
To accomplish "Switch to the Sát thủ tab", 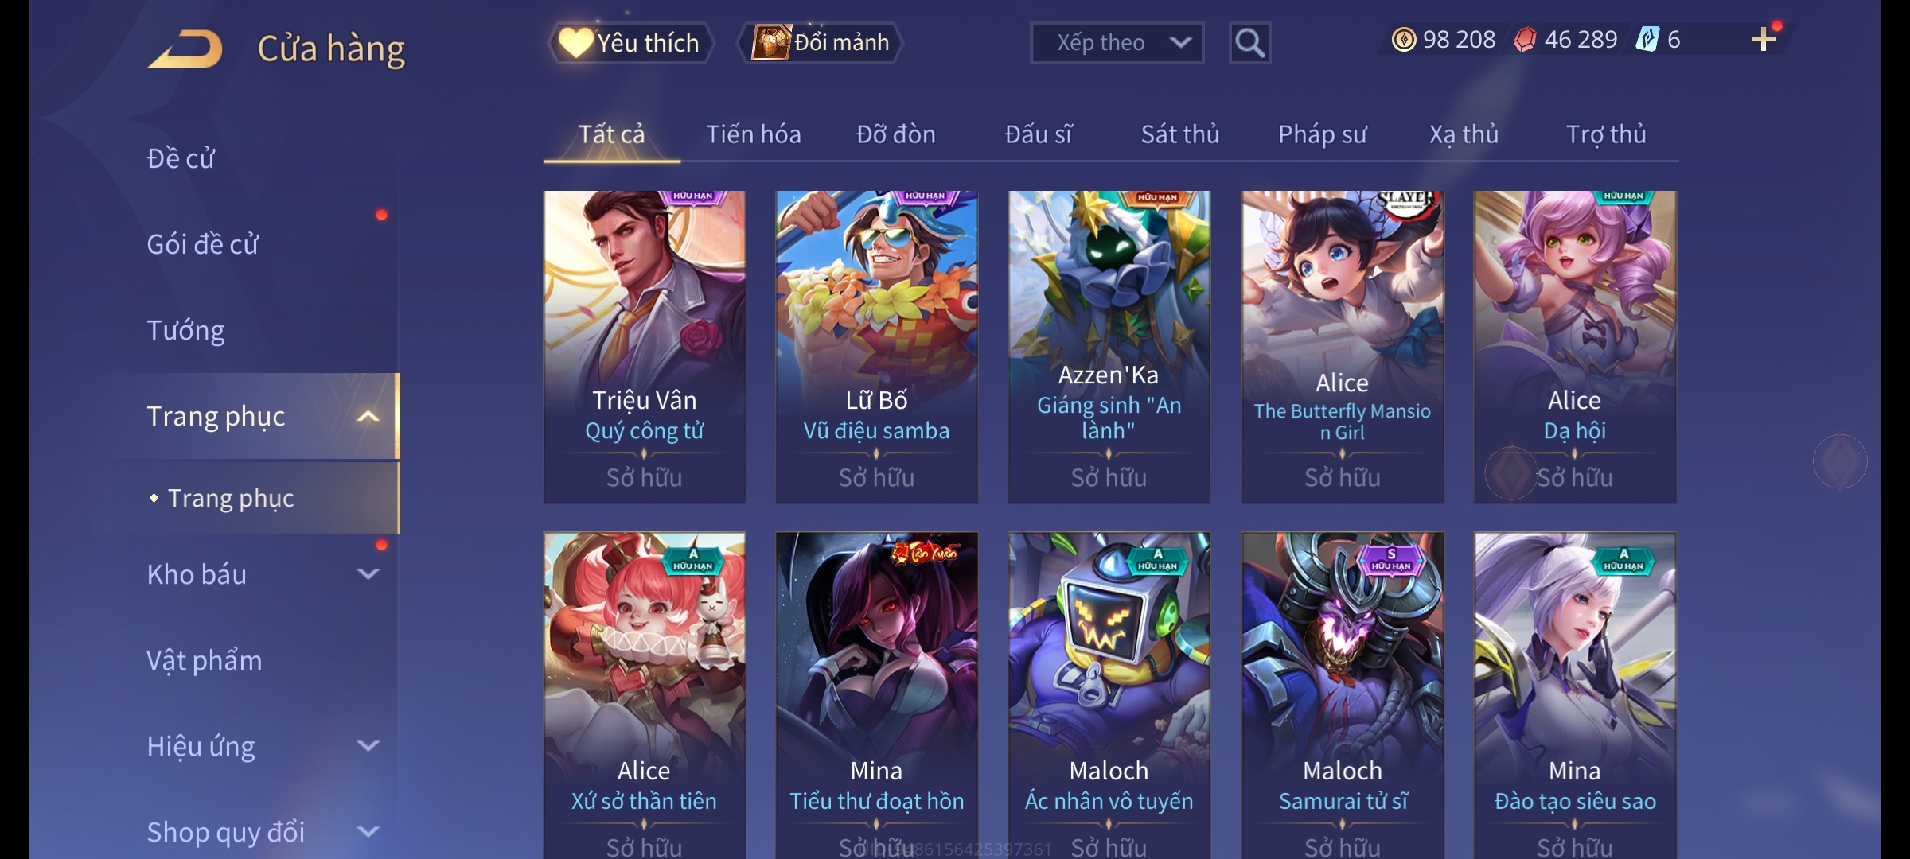I will (1179, 134).
